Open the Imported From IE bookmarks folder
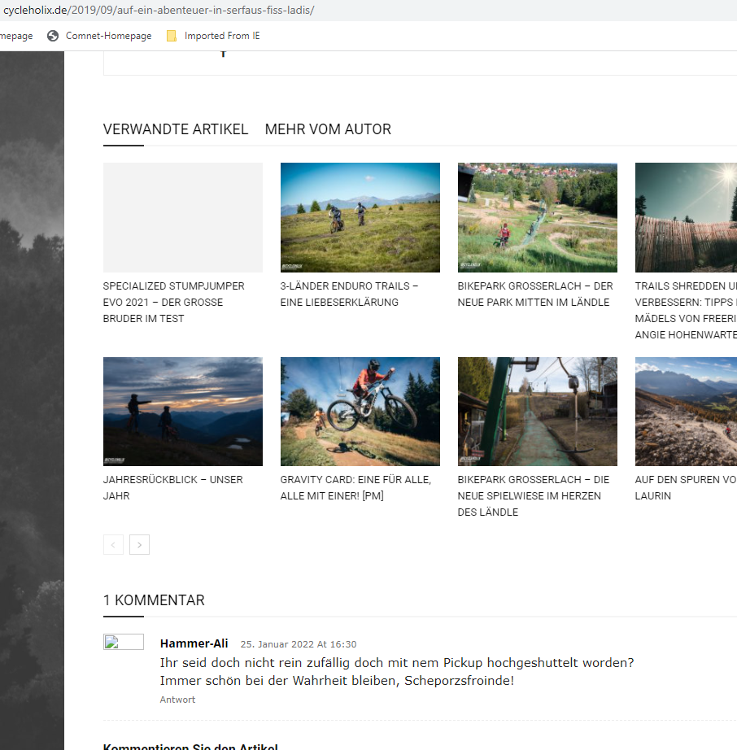 [213, 36]
